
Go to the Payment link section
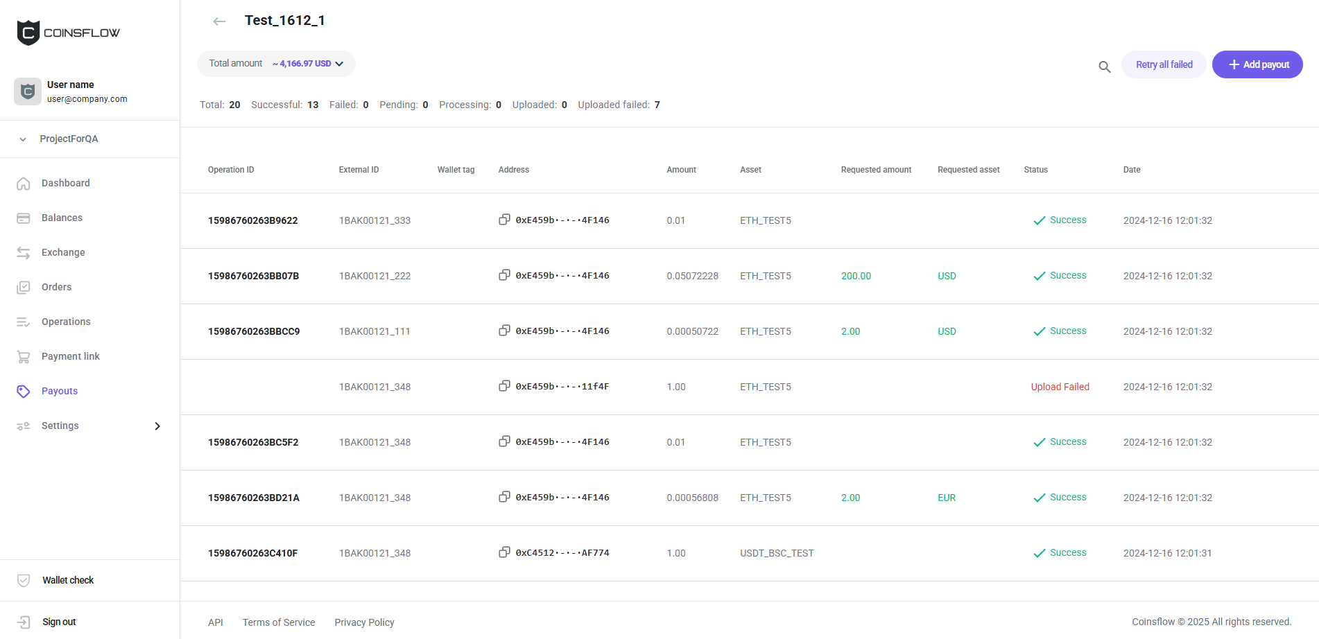click(70, 356)
